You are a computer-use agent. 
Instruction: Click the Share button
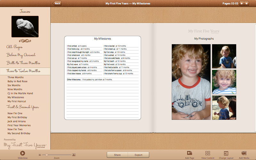117,155
